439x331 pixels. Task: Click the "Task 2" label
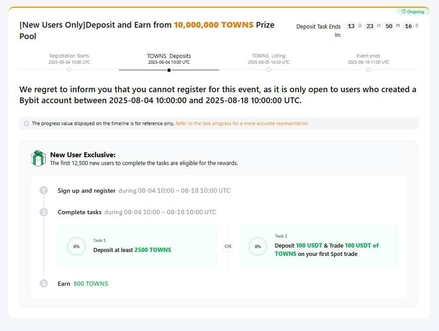pyautogui.click(x=281, y=236)
